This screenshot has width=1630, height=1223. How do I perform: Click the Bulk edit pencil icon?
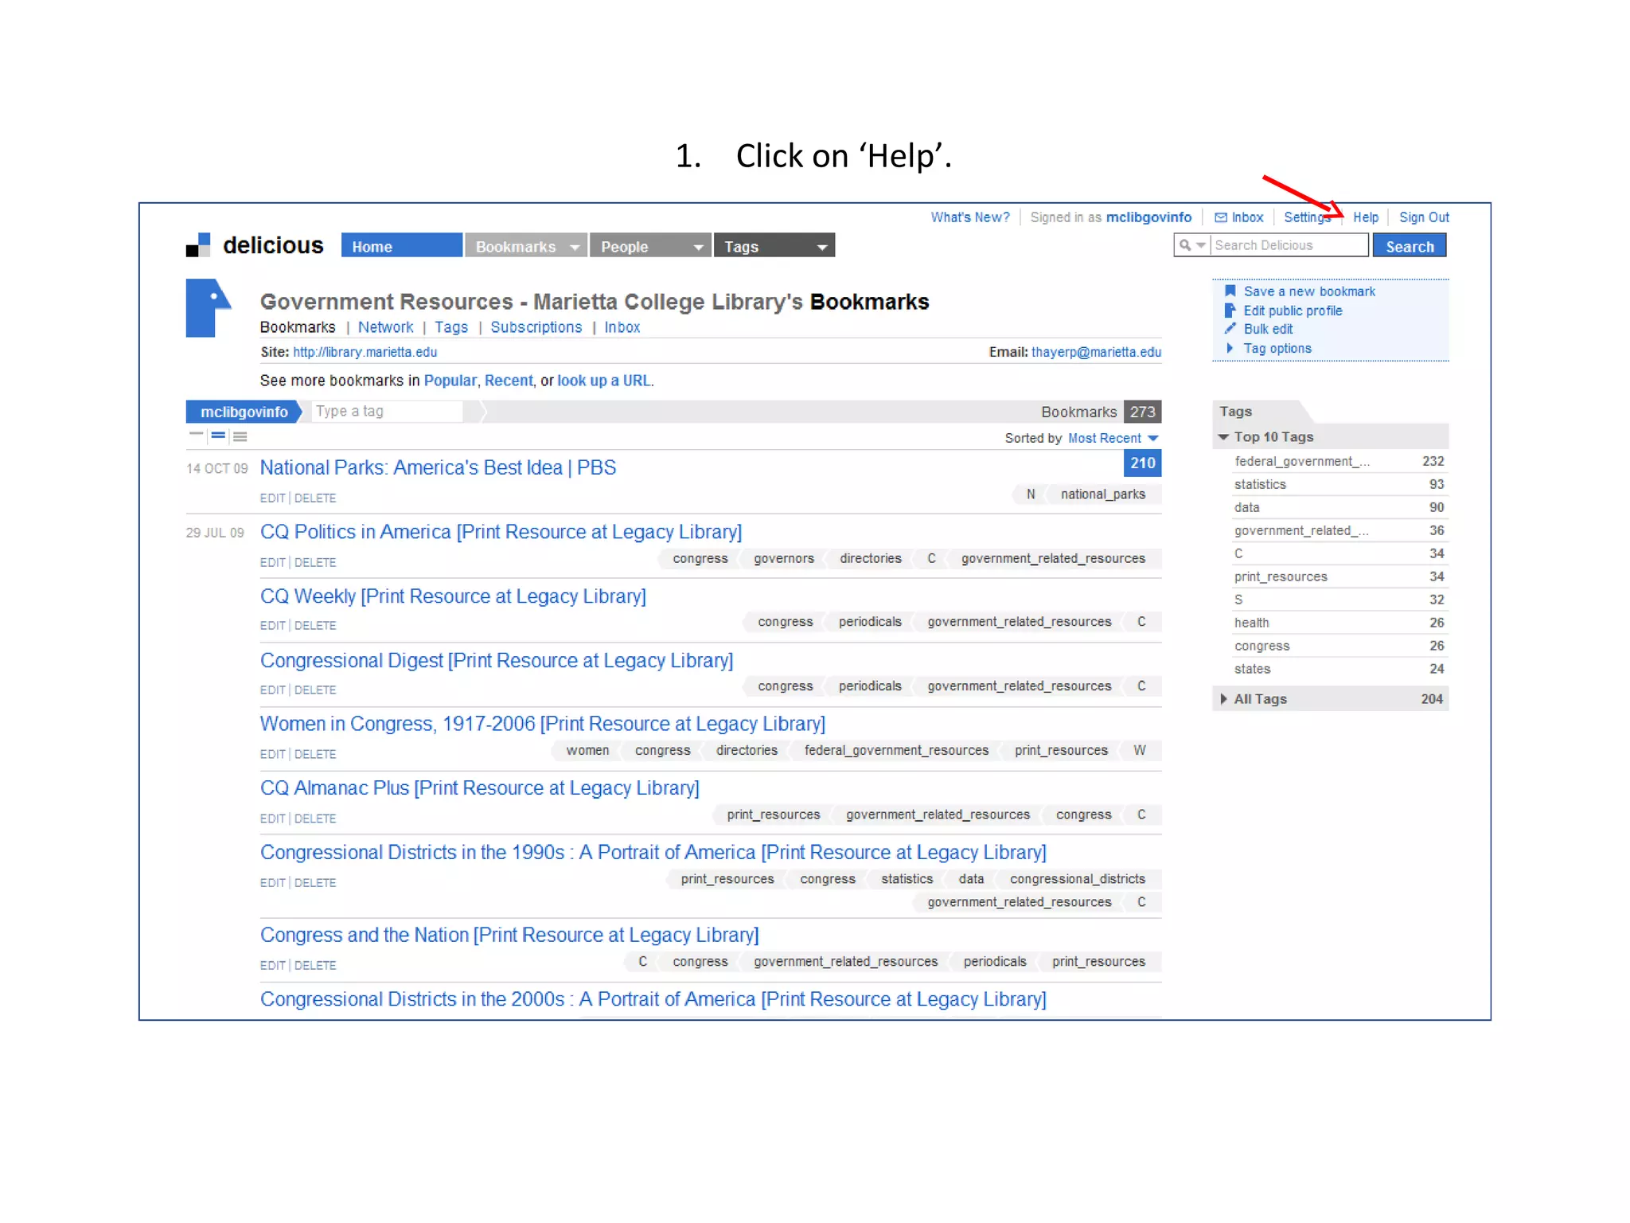tap(1230, 329)
